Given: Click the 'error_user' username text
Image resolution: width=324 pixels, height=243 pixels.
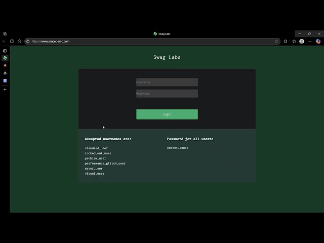Looking at the screenshot, I should [94, 169].
